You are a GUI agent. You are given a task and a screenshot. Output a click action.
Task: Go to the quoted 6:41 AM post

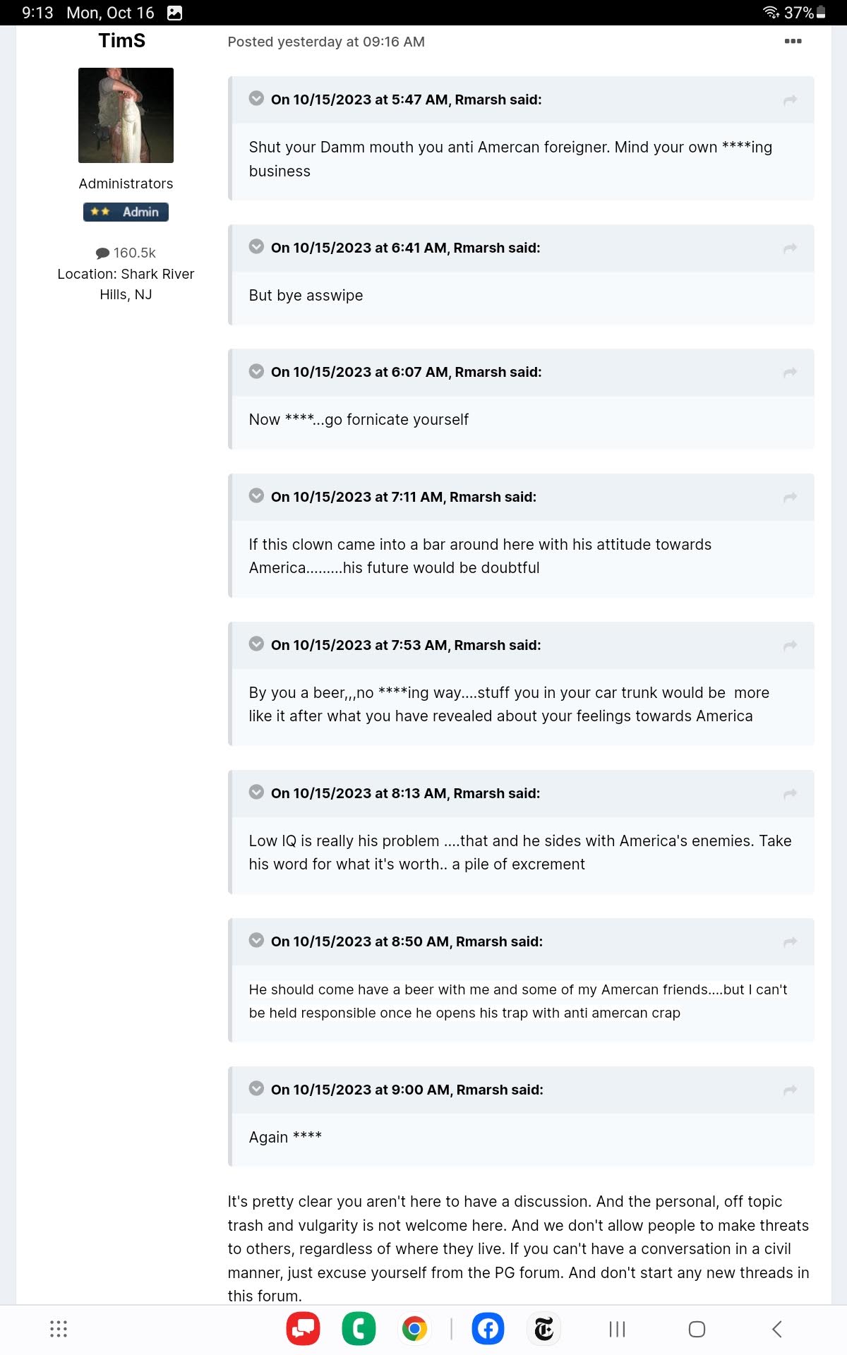click(x=790, y=248)
